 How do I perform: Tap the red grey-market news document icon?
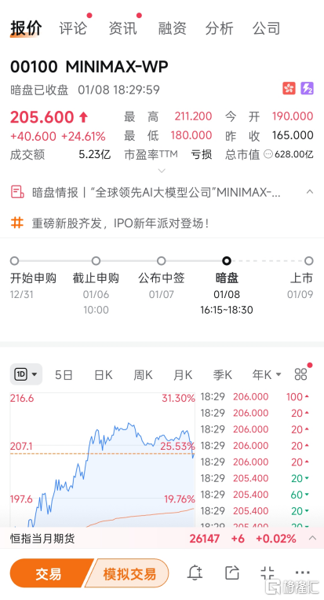tap(17, 192)
